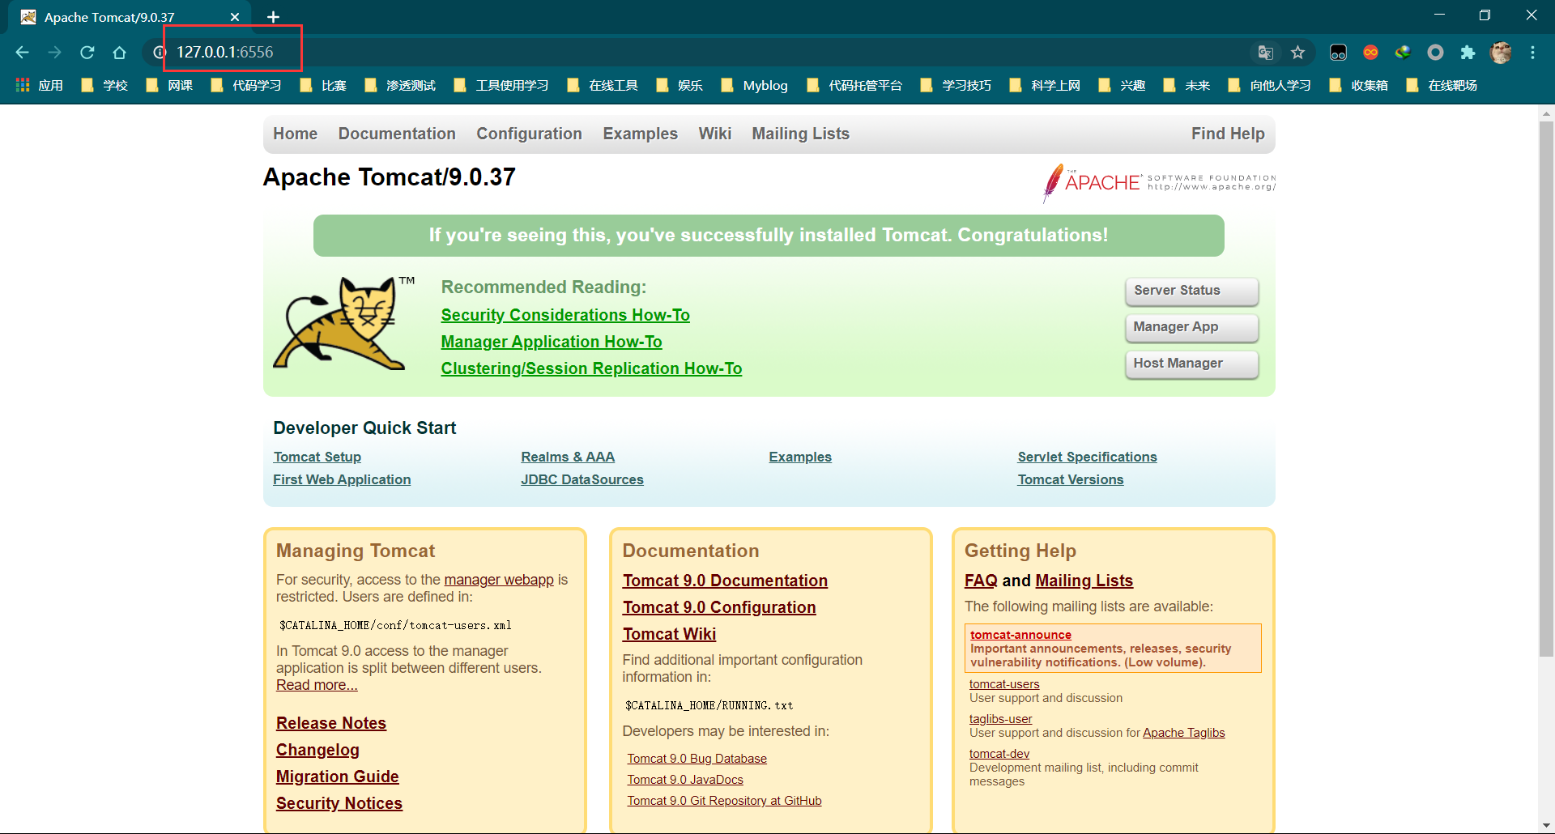The image size is (1555, 834).
Task: Close the Apache Tomcat/9.0.37 tab
Action: click(x=235, y=17)
